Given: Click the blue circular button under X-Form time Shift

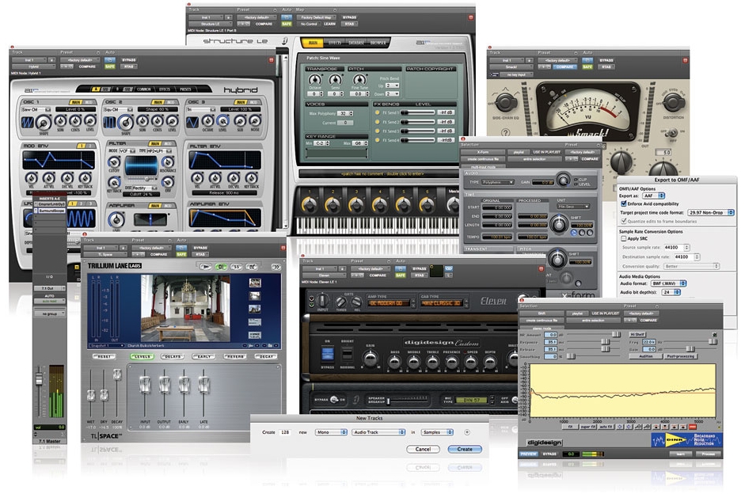Looking at the screenshot, I should [x=574, y=233].
